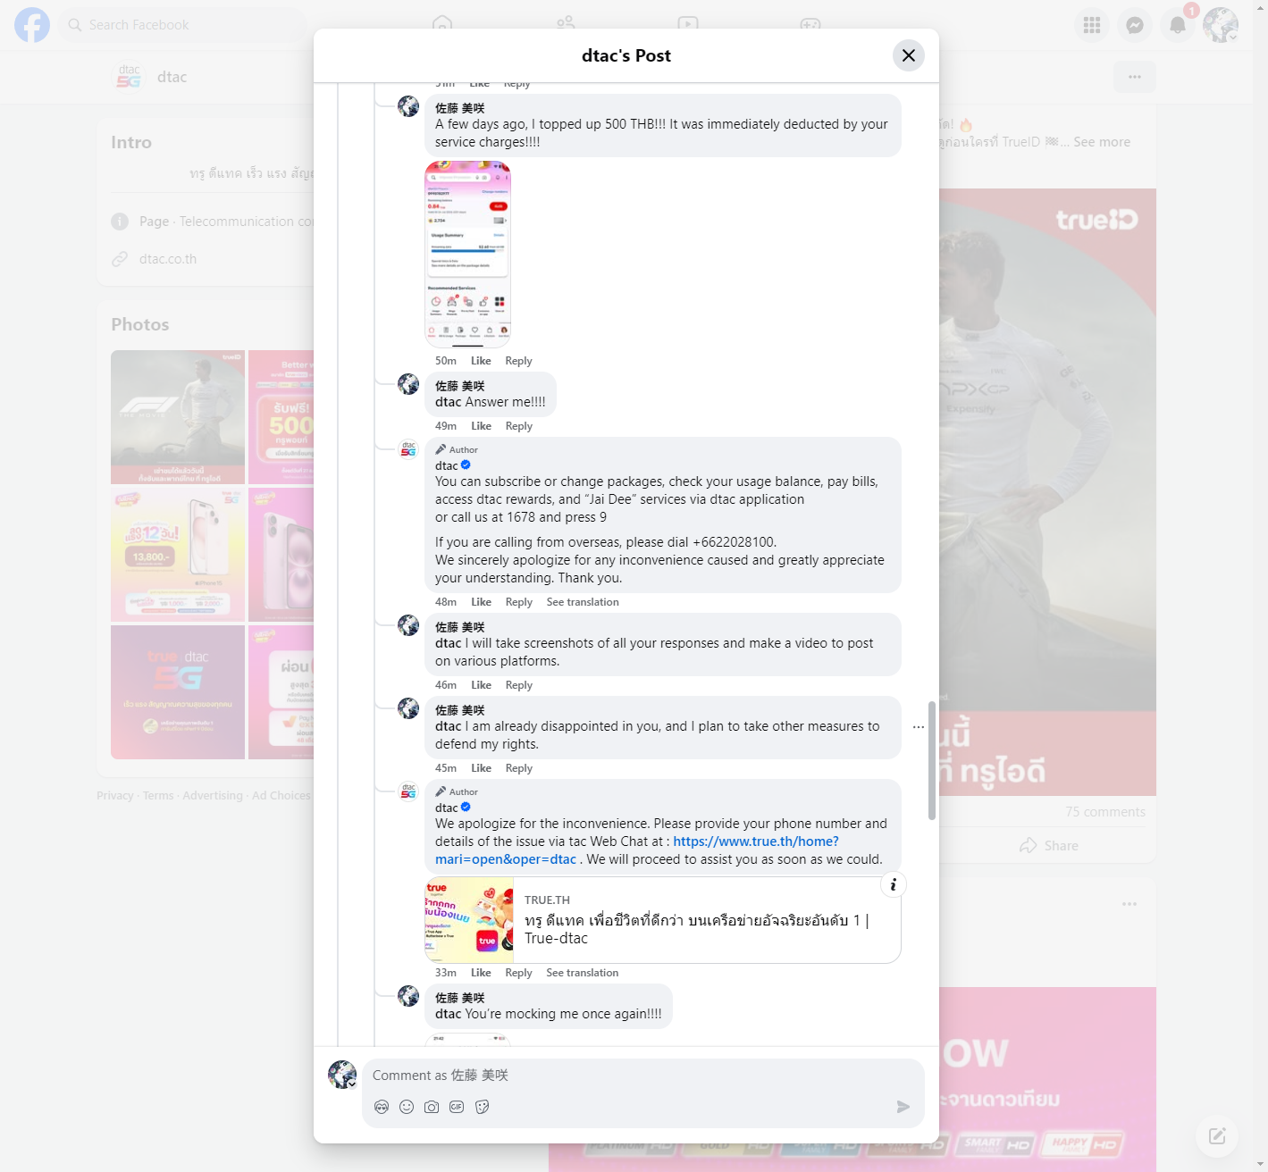Like the '500 THB' comment posted 50m ago
1268x1172 pixels.
click(481, 361)
